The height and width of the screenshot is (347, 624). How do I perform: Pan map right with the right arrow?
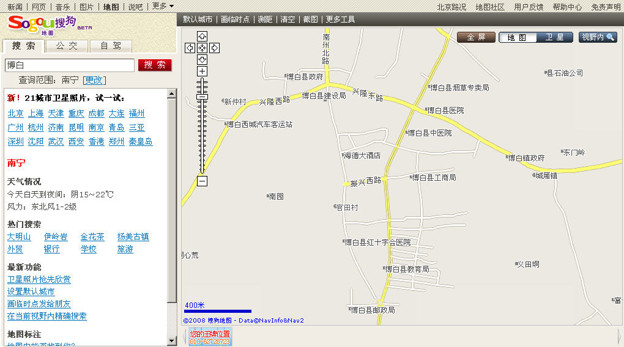tap(215, 48)
